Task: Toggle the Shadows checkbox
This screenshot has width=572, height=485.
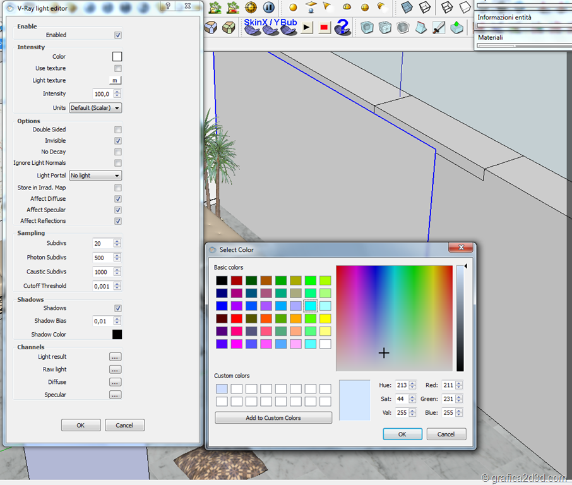Action: pos(118,308)
